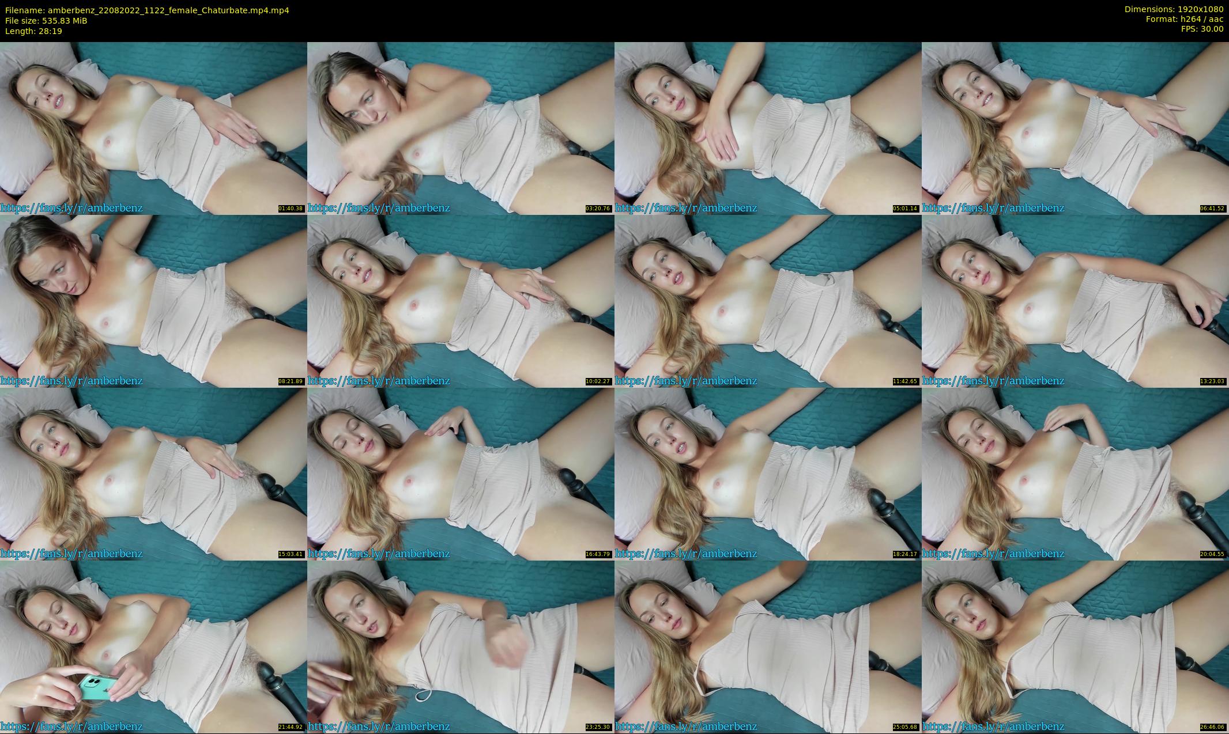The width and height of the screenshot is (1229, 734).
Task: Click the Length 28:19 header text
Action: [33, 31]
